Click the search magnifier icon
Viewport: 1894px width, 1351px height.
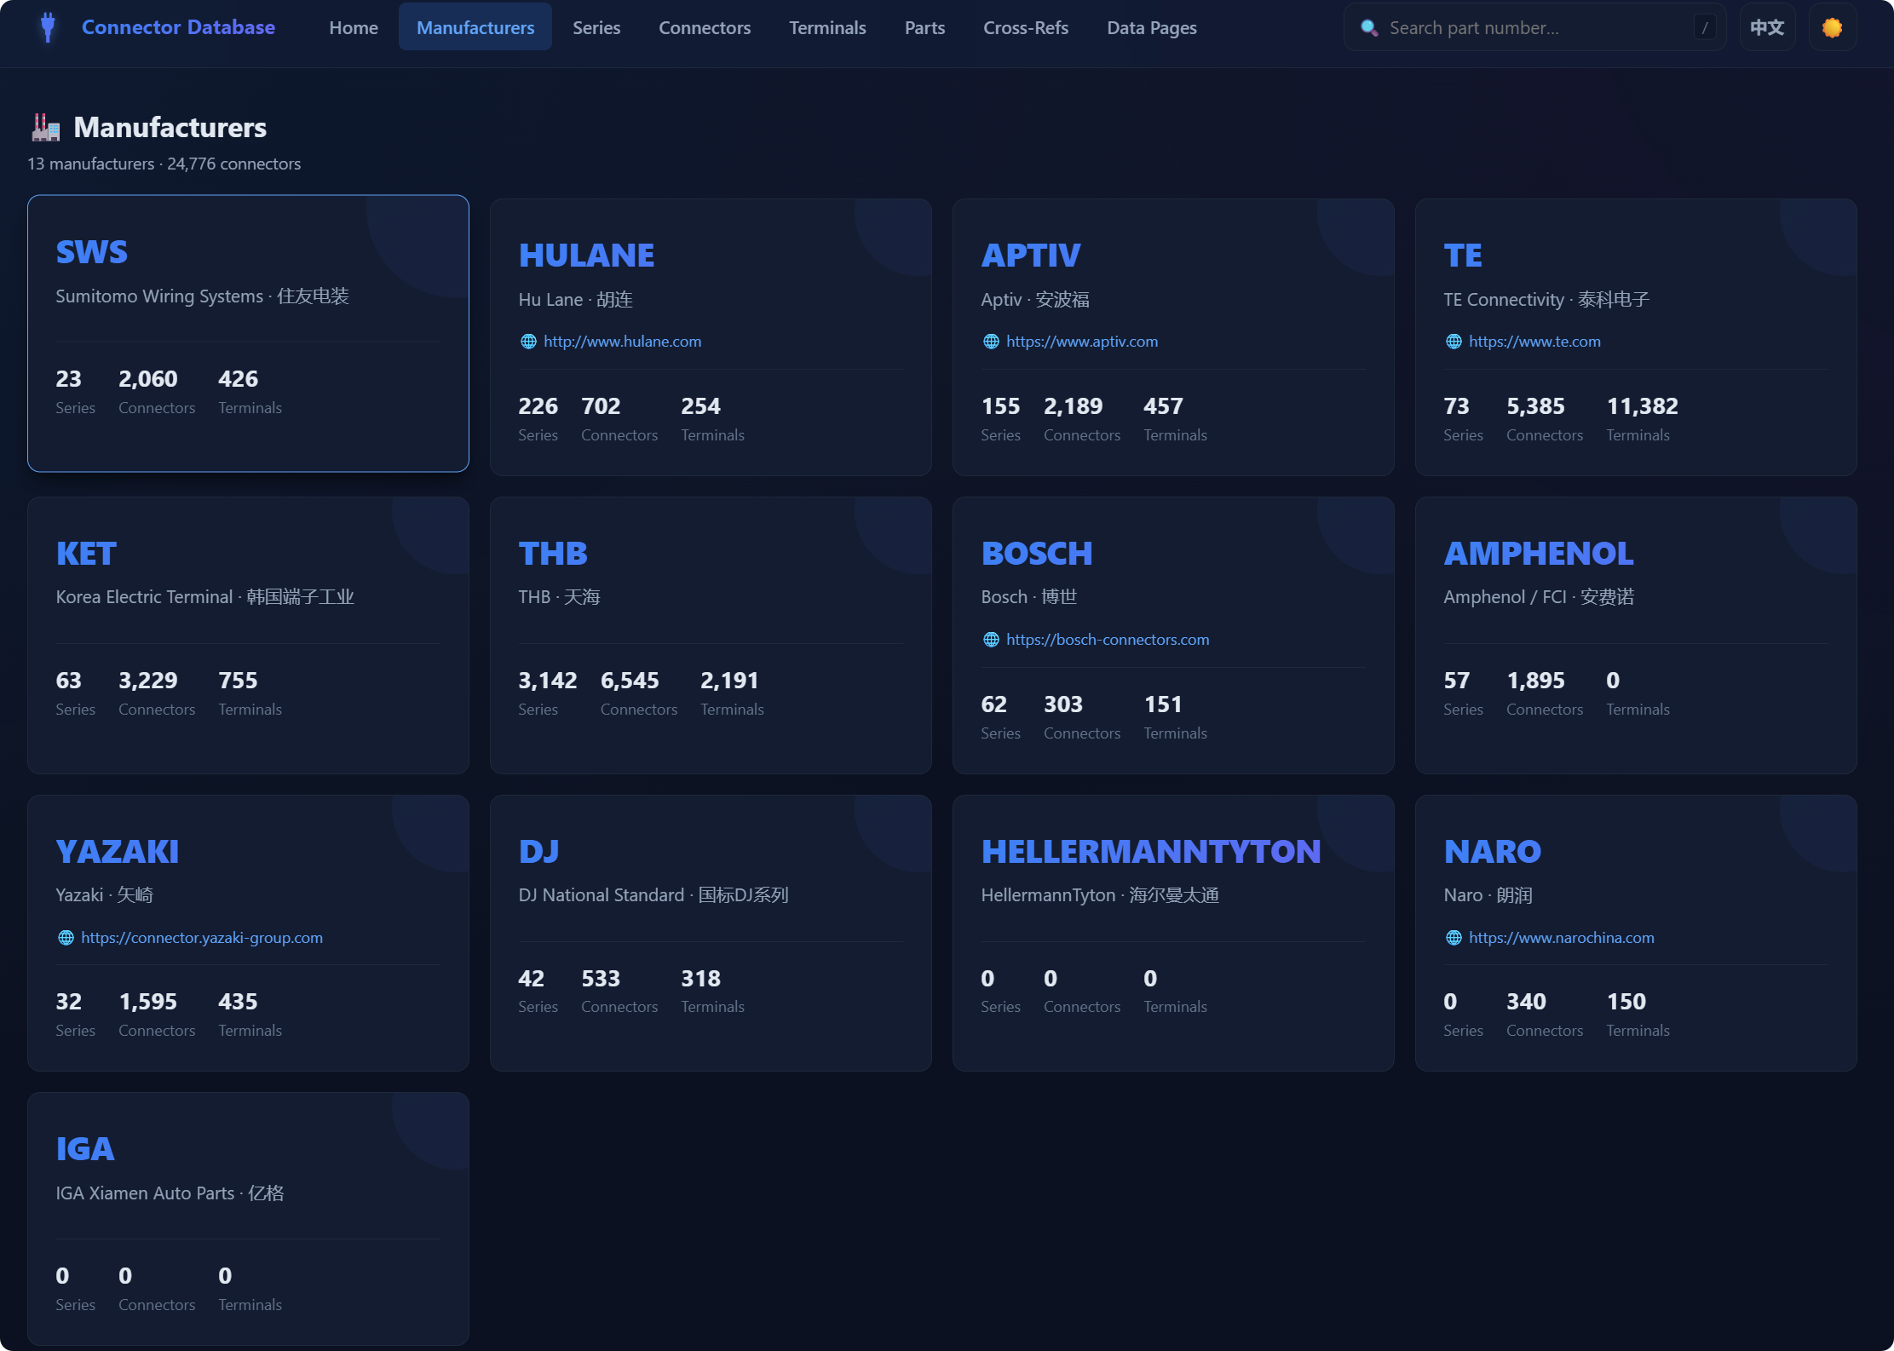[x=1369, y=28]
